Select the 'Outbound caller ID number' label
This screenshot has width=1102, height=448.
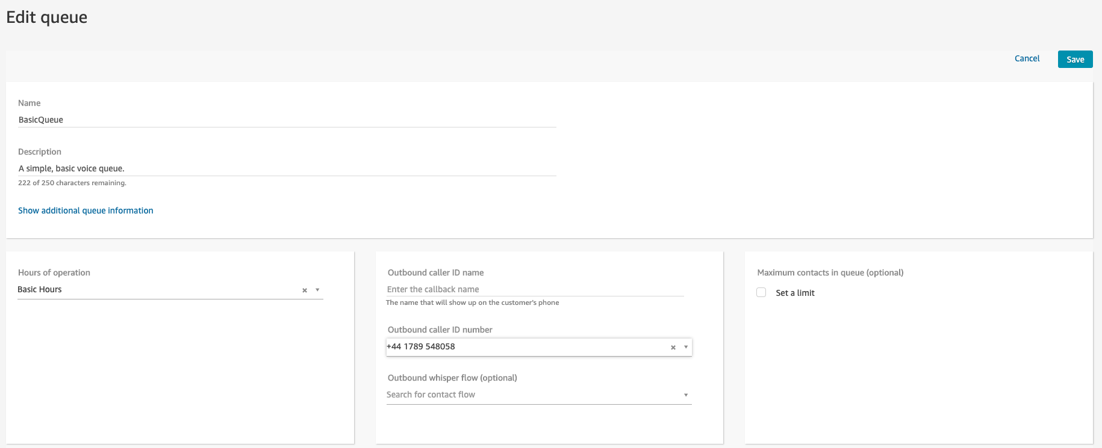pyautogui.click(x=440, y=330)
